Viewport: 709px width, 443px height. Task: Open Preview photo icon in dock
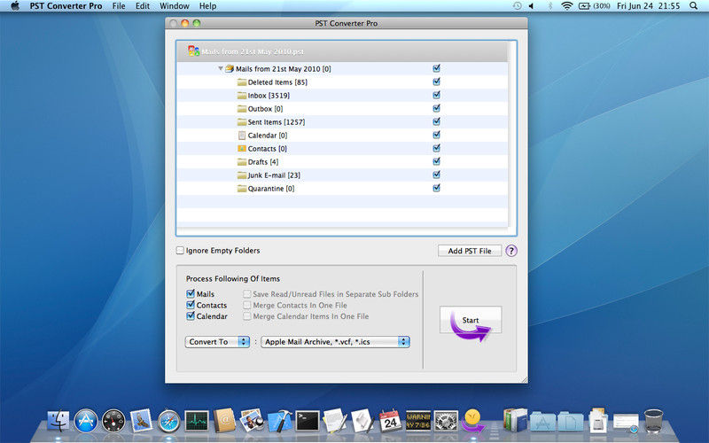pyautogui.click(x=252, y=420)
